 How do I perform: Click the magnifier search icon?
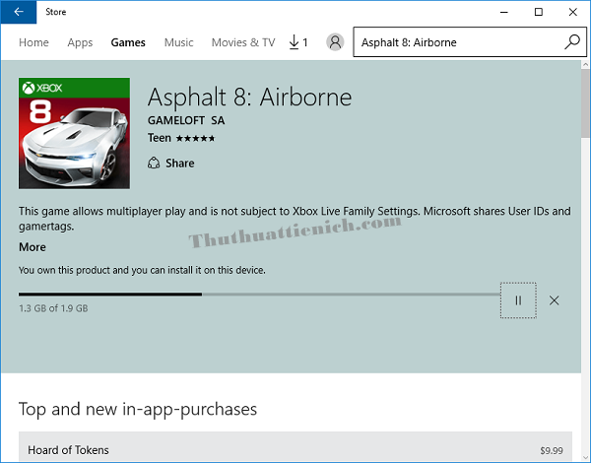click(x=572, y=42)
